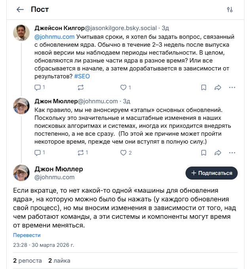
Task: Open more options on Мюллер's reply
Action: [232, 152]
